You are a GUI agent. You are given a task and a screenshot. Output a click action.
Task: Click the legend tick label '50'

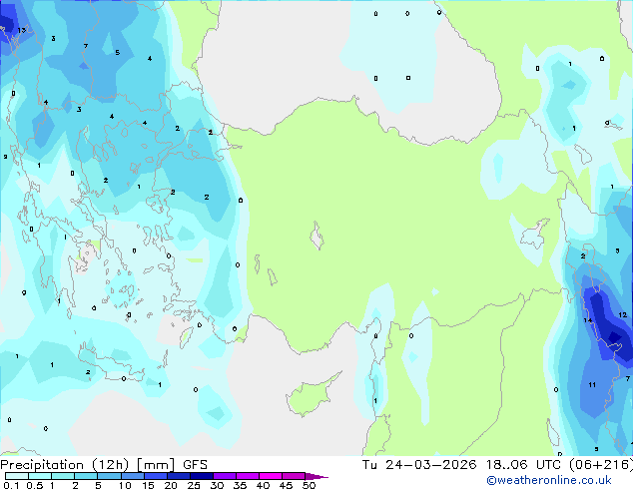(309, 485)
